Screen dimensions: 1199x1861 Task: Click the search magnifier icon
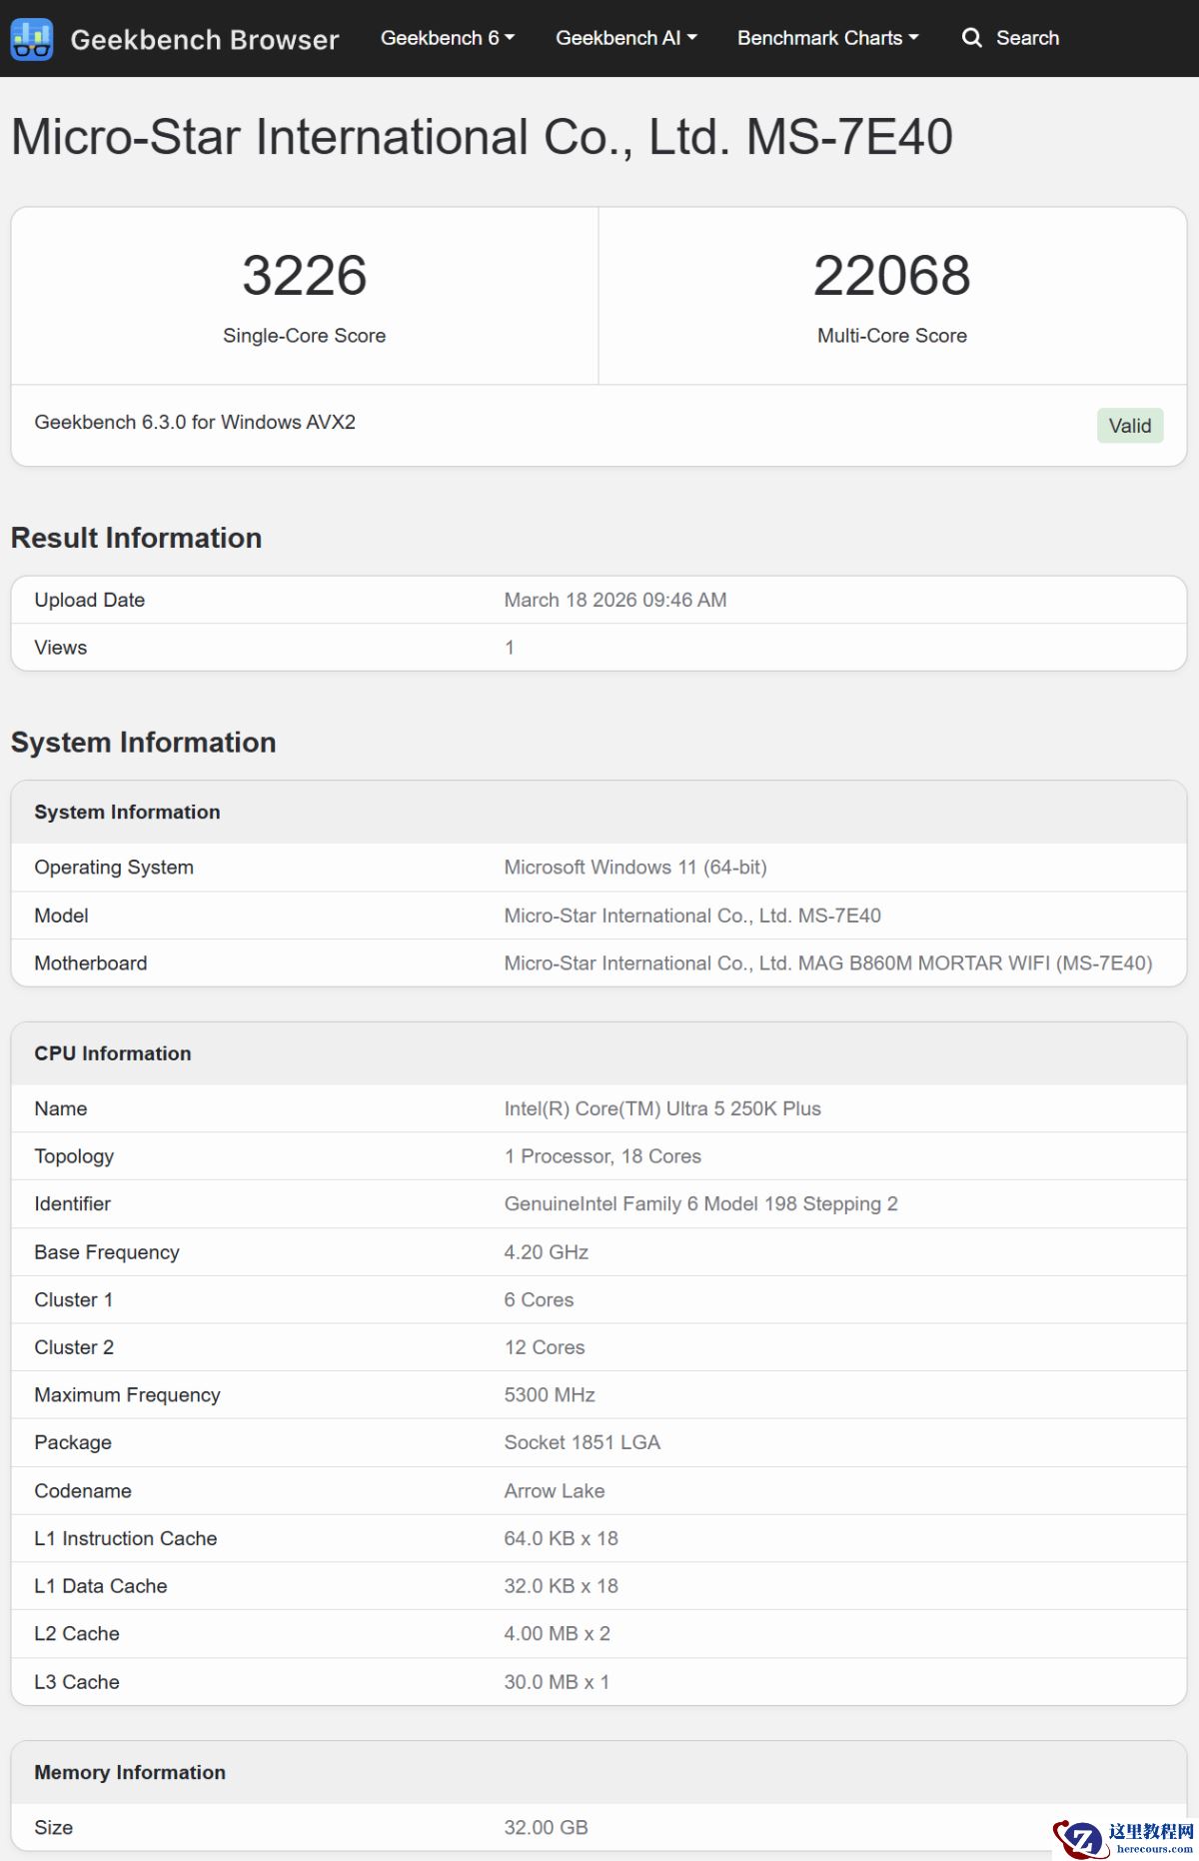click(x=971, y=38)
